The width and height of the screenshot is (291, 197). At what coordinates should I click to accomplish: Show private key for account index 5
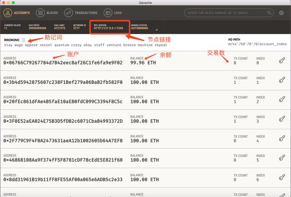click(282, 158)
